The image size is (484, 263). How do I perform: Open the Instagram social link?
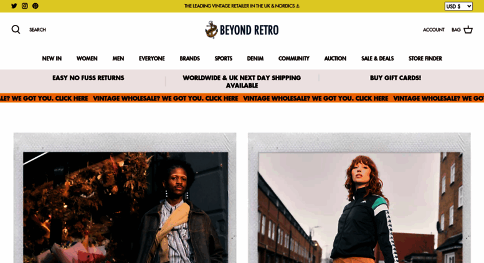[25, 6]
